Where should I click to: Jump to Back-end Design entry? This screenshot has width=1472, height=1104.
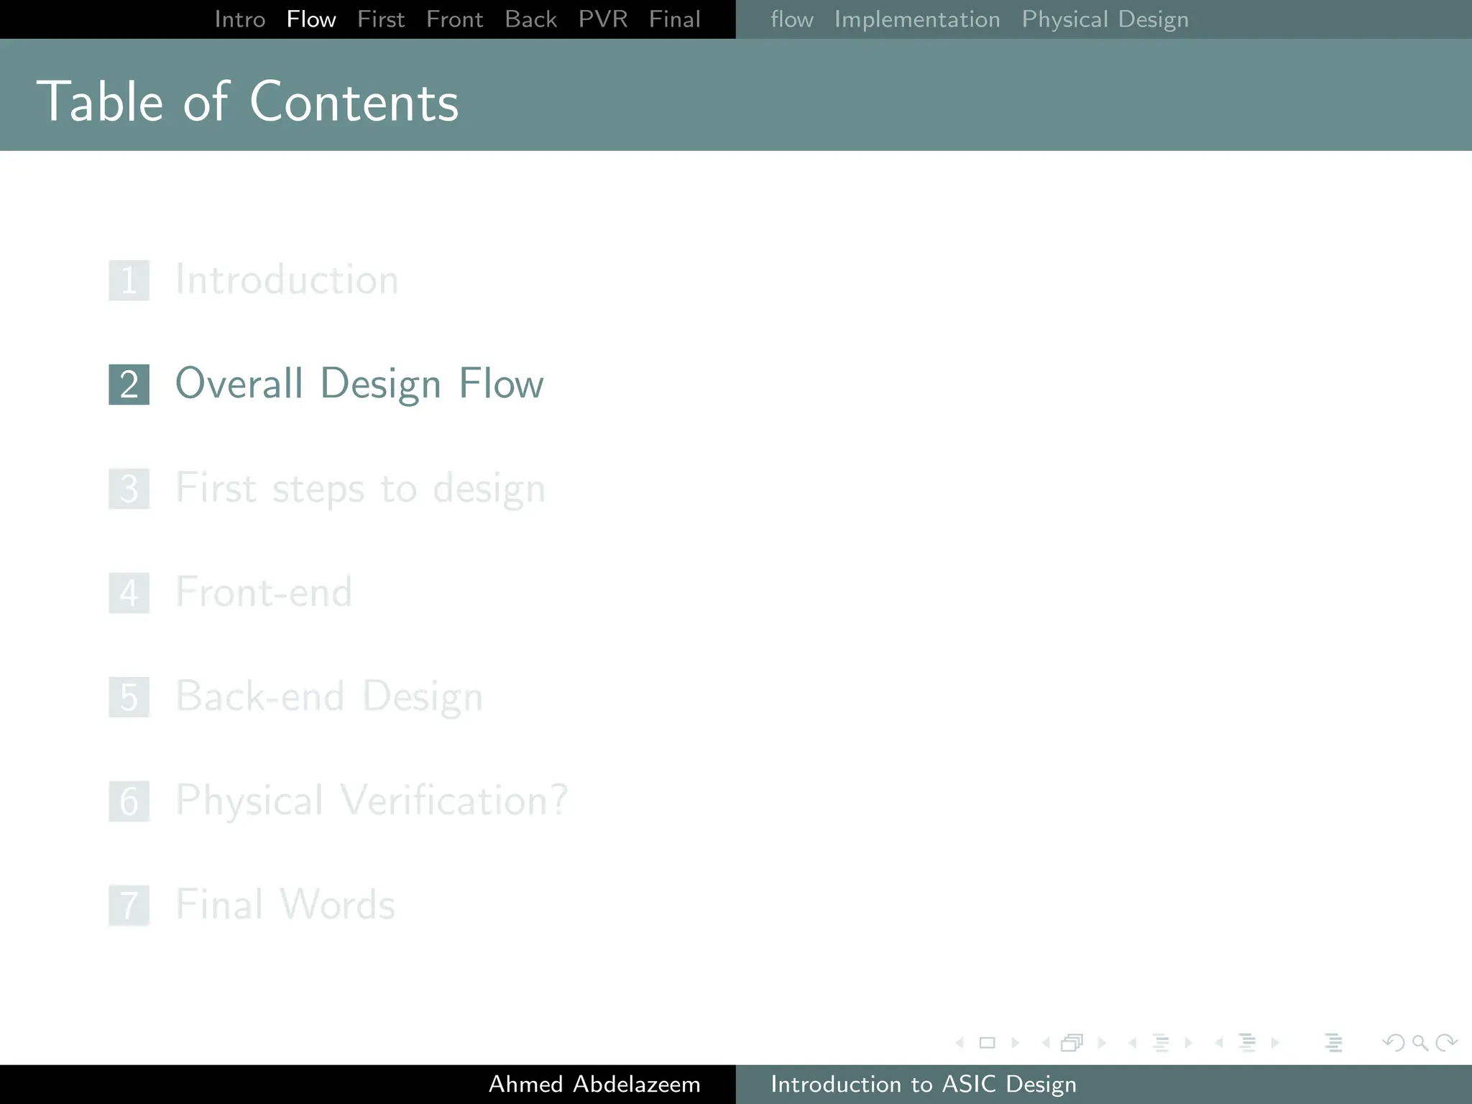pyautogui.click(x=329, y=697)
